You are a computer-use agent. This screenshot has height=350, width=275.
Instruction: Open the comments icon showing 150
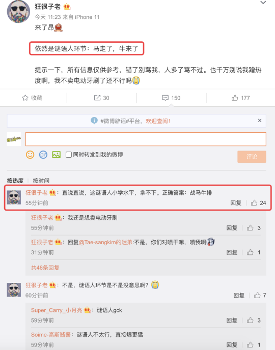point(171,98)
